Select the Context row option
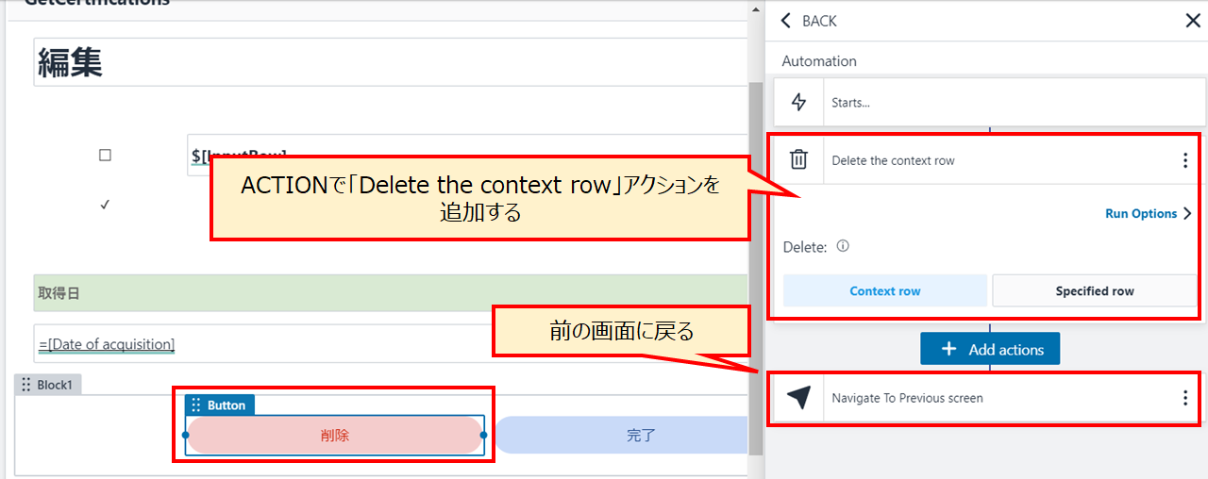Viewport: 1208px width, 479px height. (x=885, y=290)
